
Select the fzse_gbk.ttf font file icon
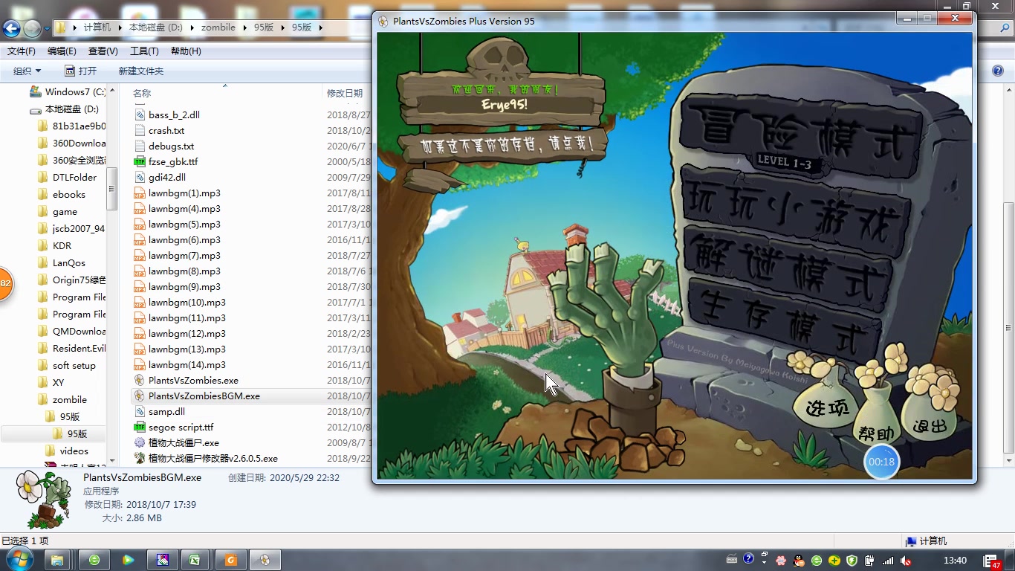(x=139, y=162)
